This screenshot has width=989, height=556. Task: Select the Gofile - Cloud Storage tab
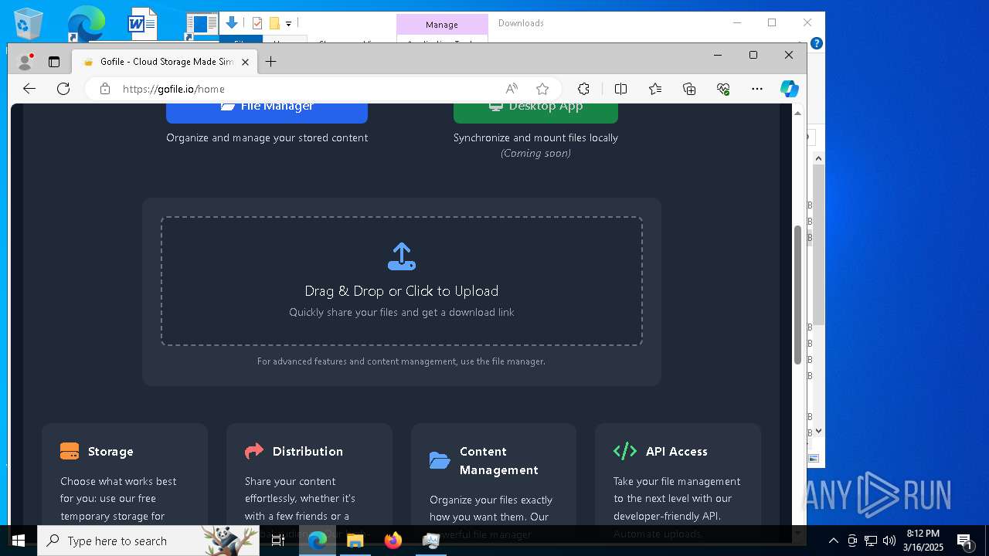coord(165,62)
